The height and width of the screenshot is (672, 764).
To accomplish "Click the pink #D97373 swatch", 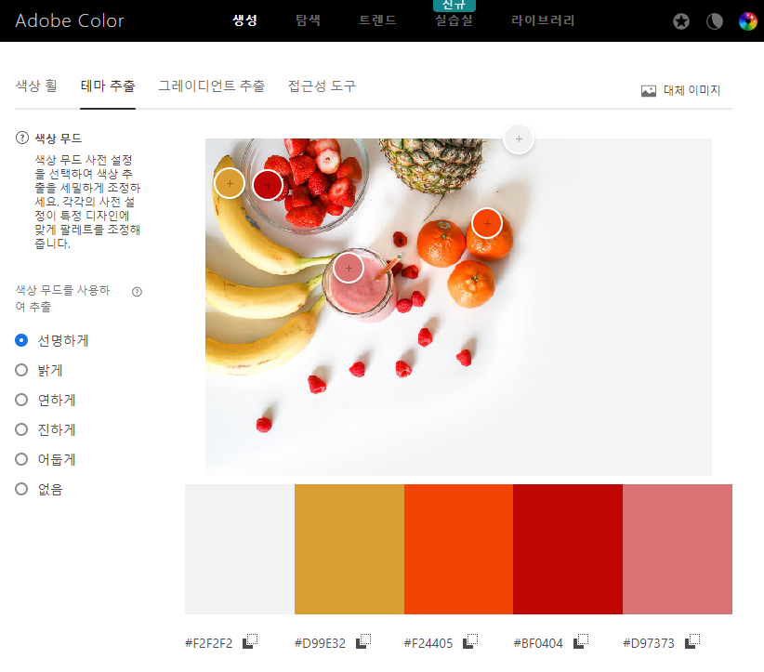I will (678, 549).
